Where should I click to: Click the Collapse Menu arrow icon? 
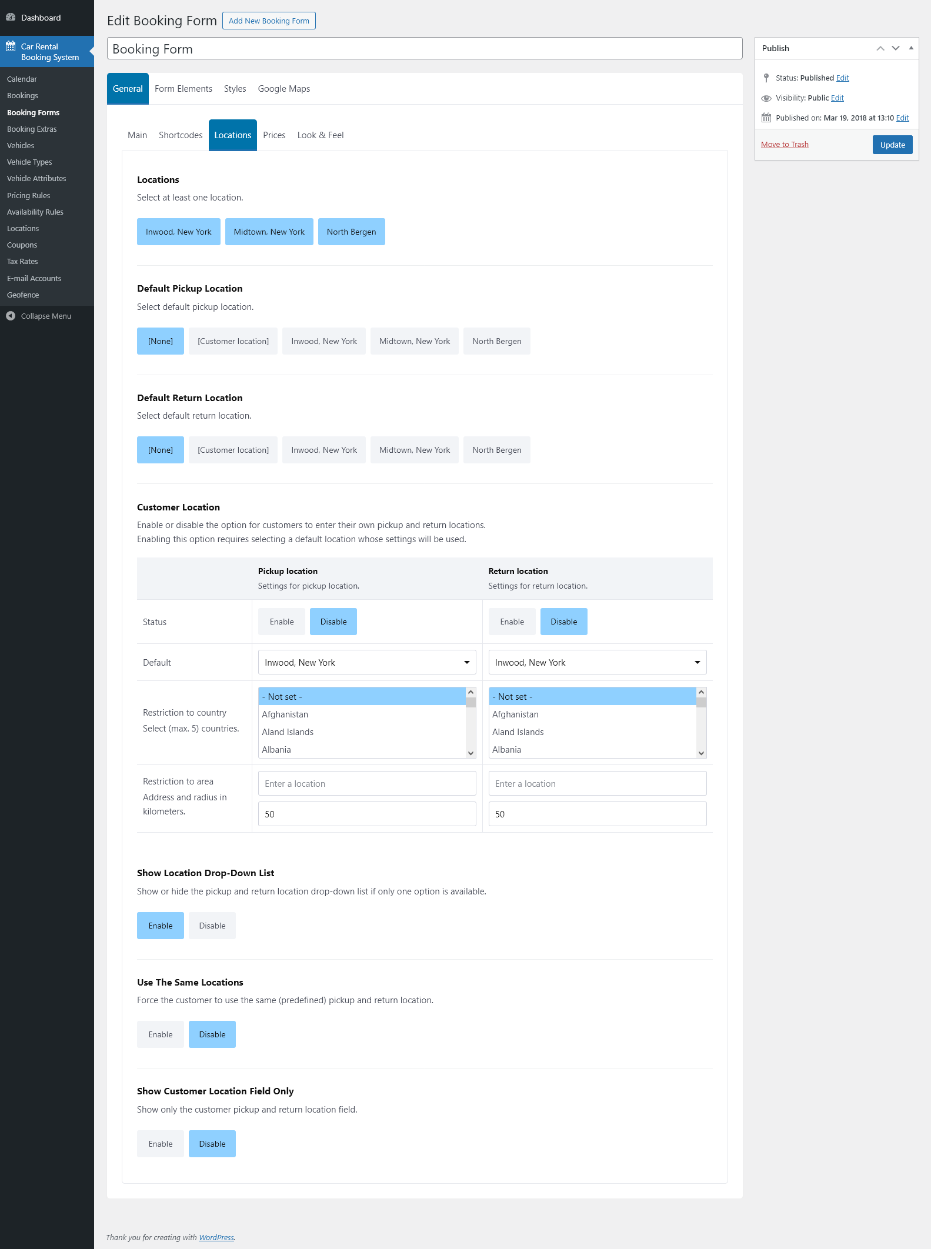[x=11, y=316]
